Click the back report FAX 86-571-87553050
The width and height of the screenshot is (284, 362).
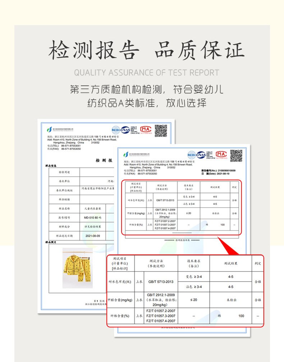[71, 149]
